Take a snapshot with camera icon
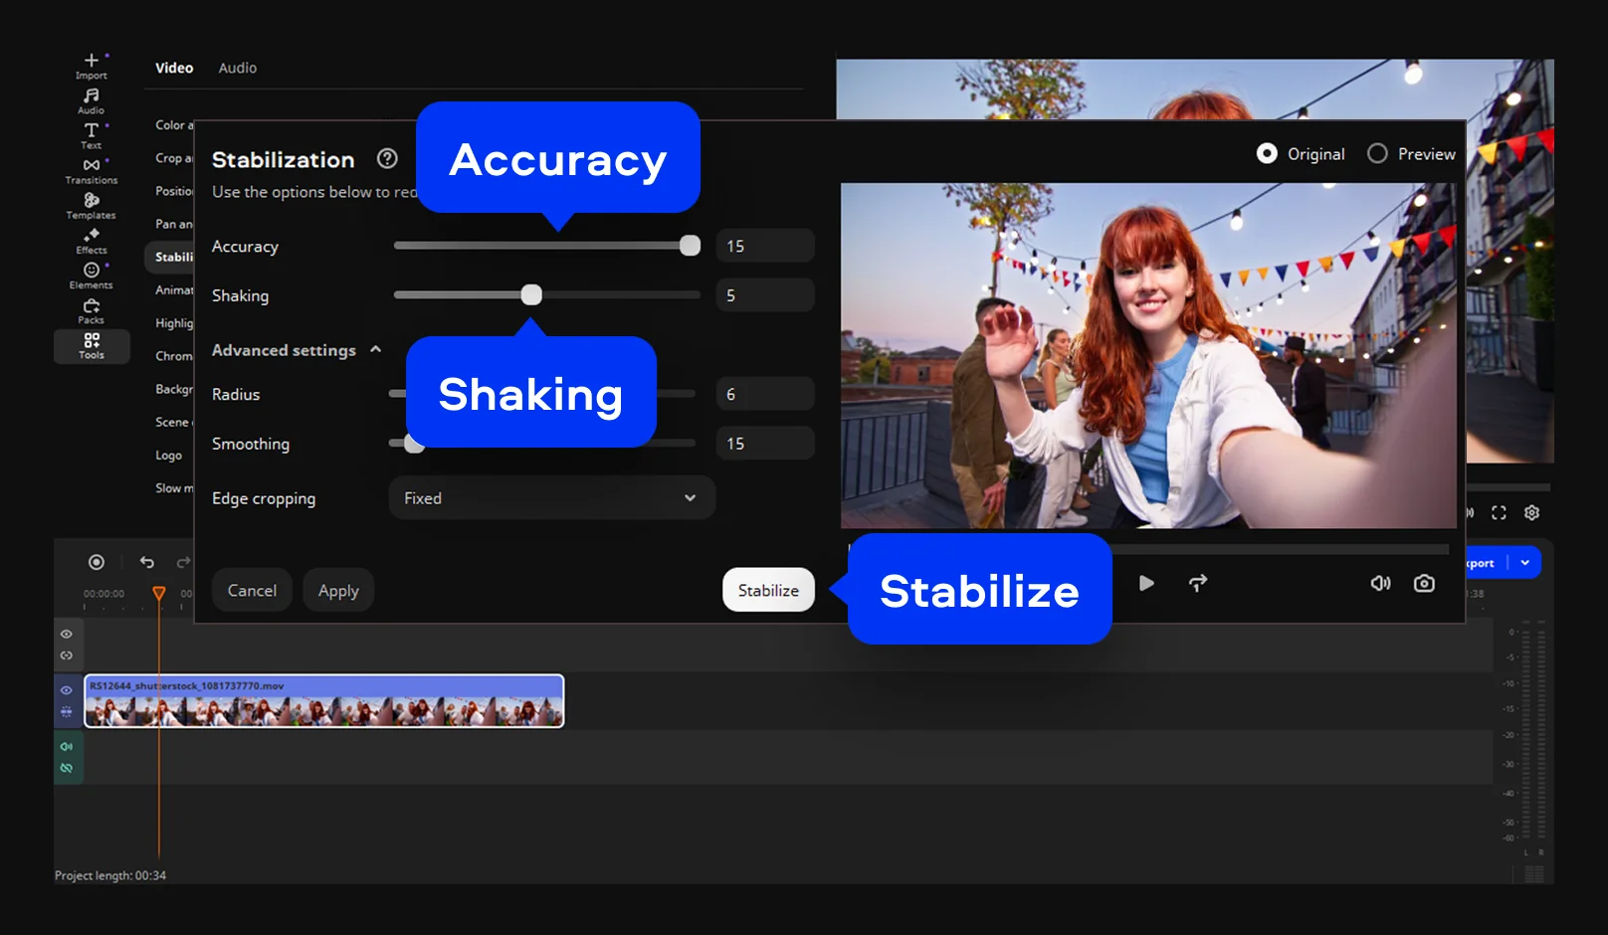 tap(1424, 583)
